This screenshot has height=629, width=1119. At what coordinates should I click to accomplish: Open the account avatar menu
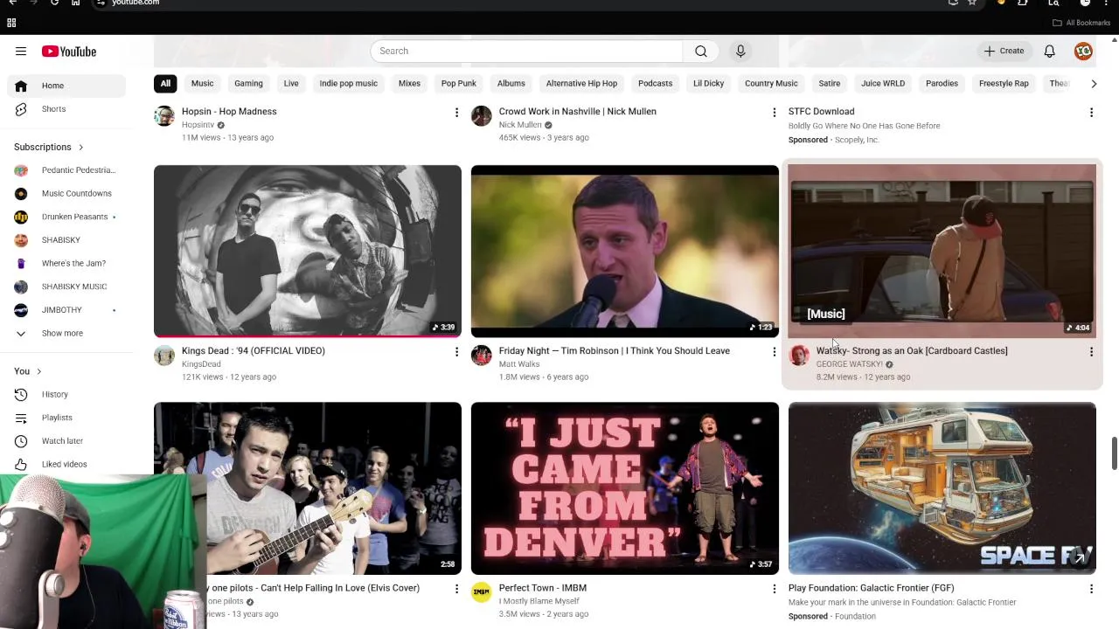pos(1083,51)
